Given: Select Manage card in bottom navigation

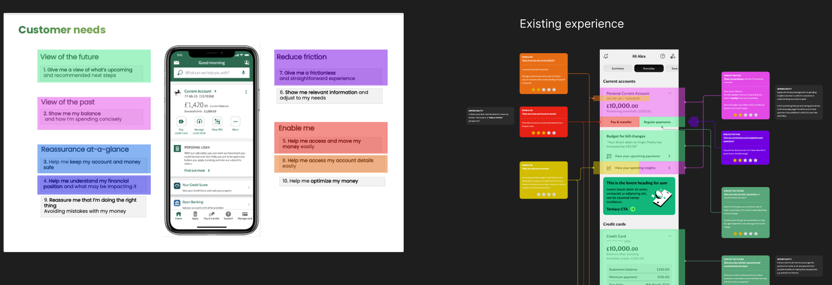Looking at the screenshot, I should (245, 215).
